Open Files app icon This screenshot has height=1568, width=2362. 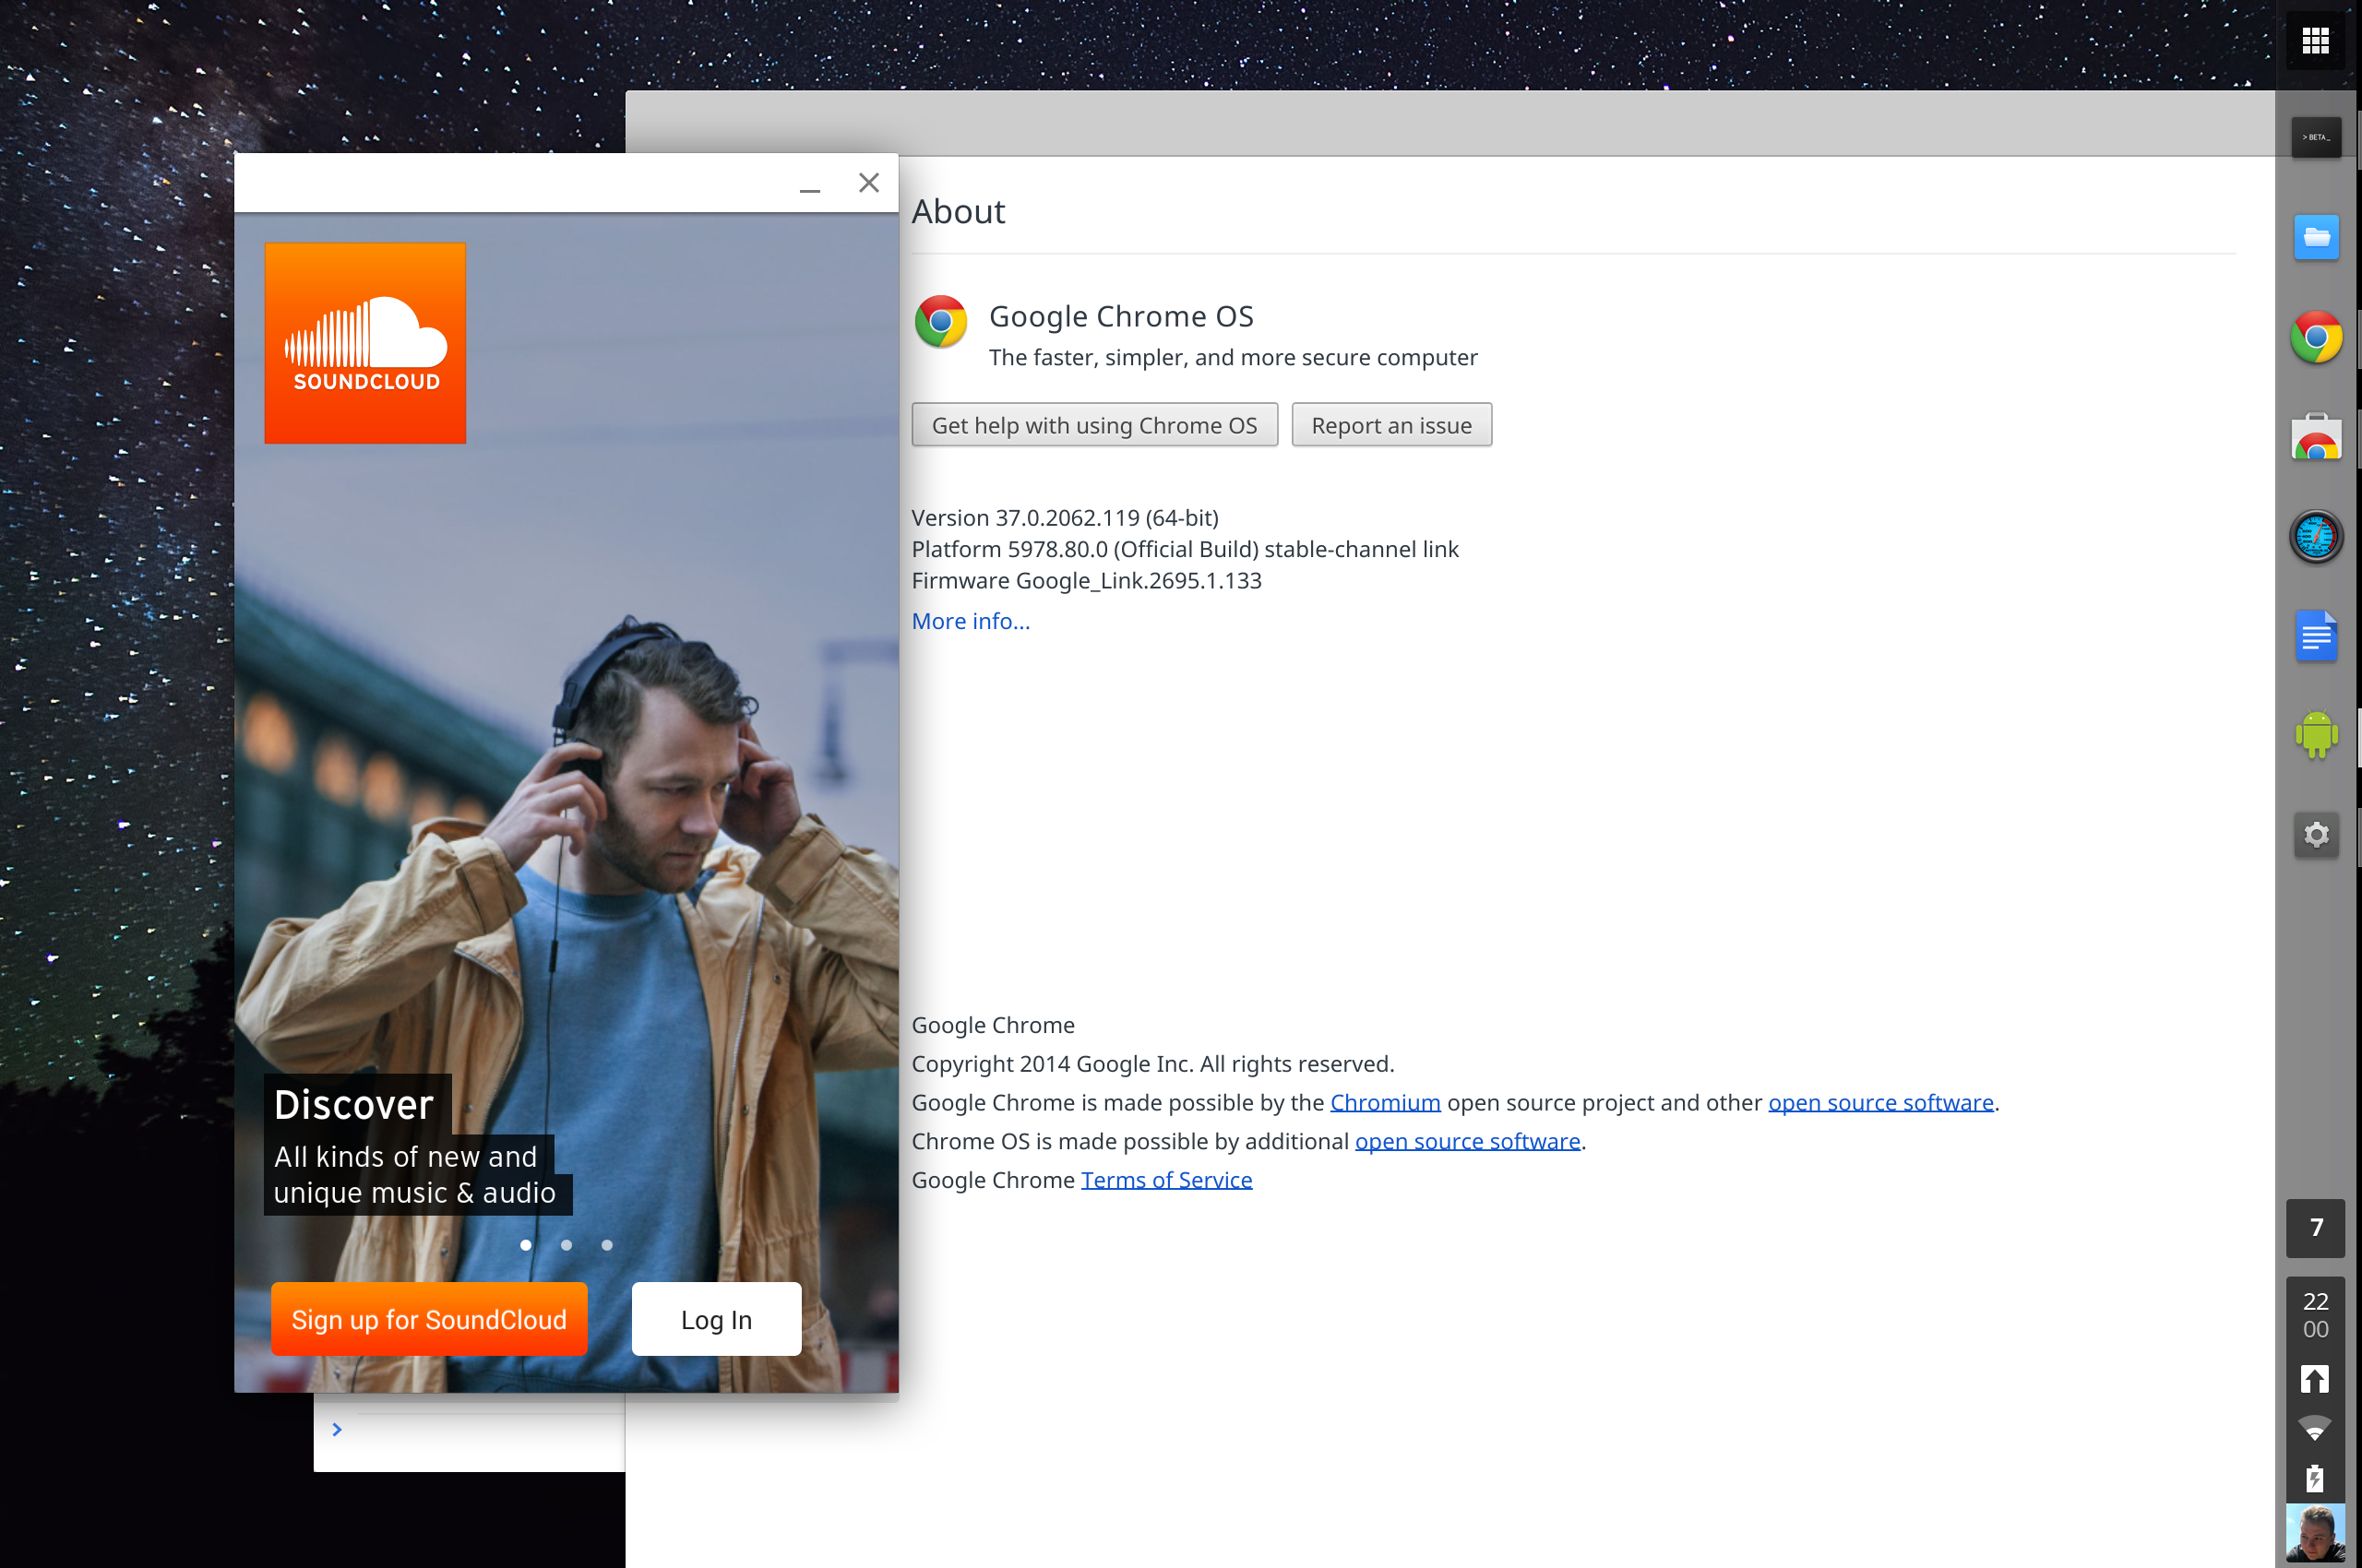coord(2317,236)
